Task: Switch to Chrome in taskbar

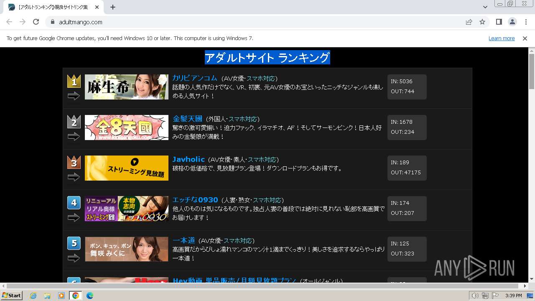Action: 76,296
